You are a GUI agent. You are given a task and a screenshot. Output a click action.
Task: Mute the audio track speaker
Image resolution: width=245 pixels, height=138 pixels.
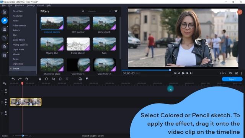click(6, 112)
